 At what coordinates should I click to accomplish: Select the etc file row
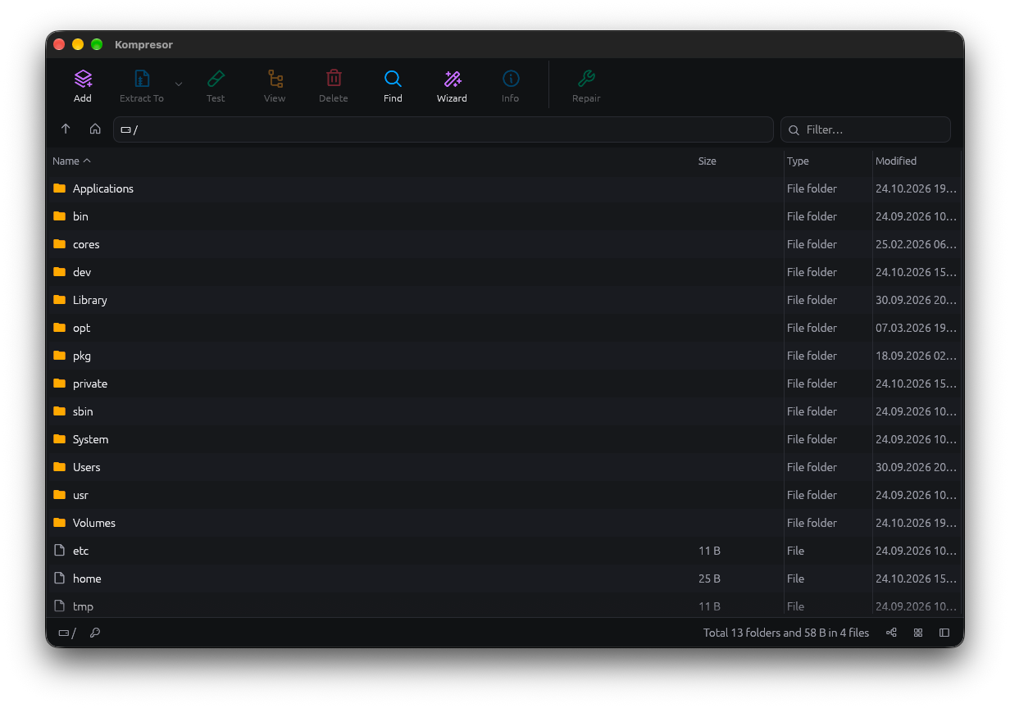pos(503,551)
